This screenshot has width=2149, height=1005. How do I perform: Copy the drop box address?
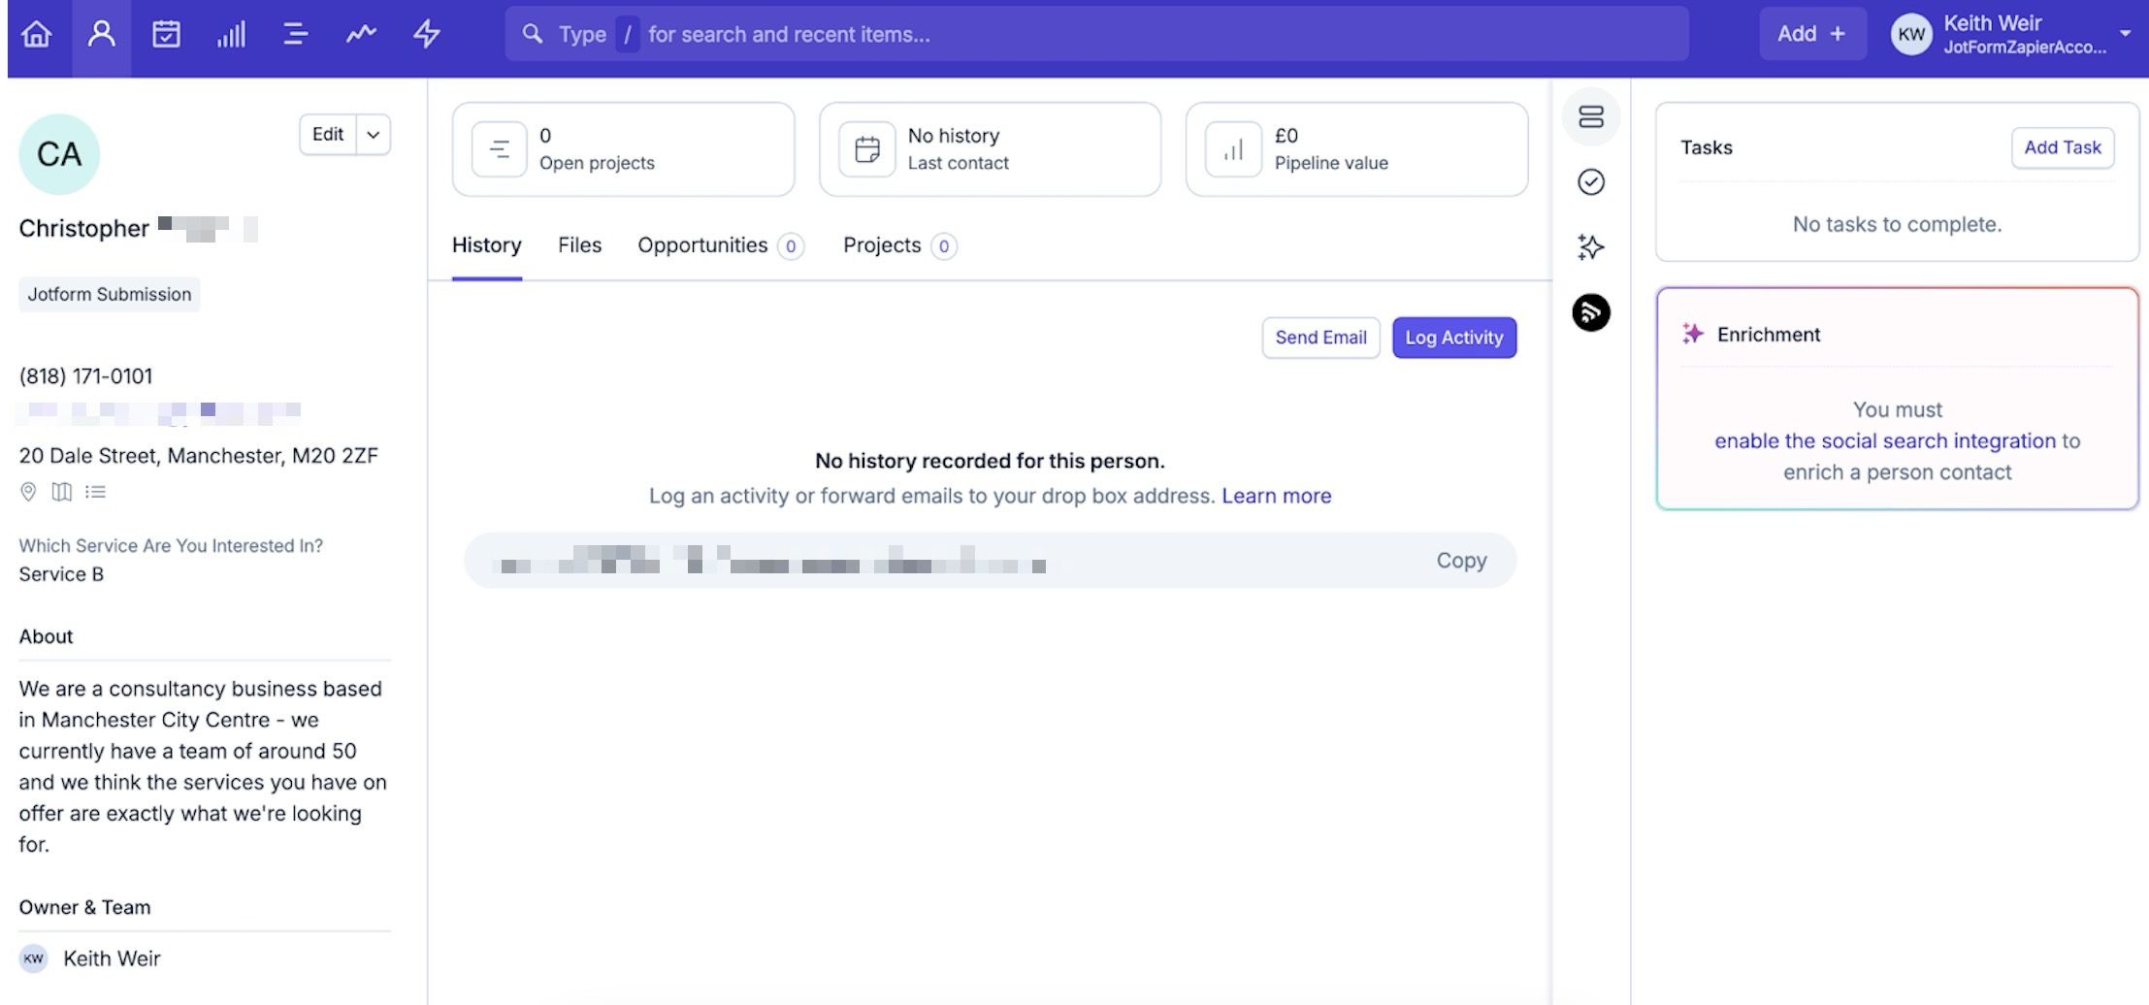pyautogui.click(x=1461, y=561)
